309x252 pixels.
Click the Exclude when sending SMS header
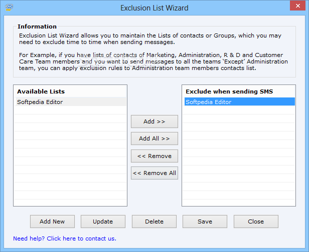[x=239, y=91]
